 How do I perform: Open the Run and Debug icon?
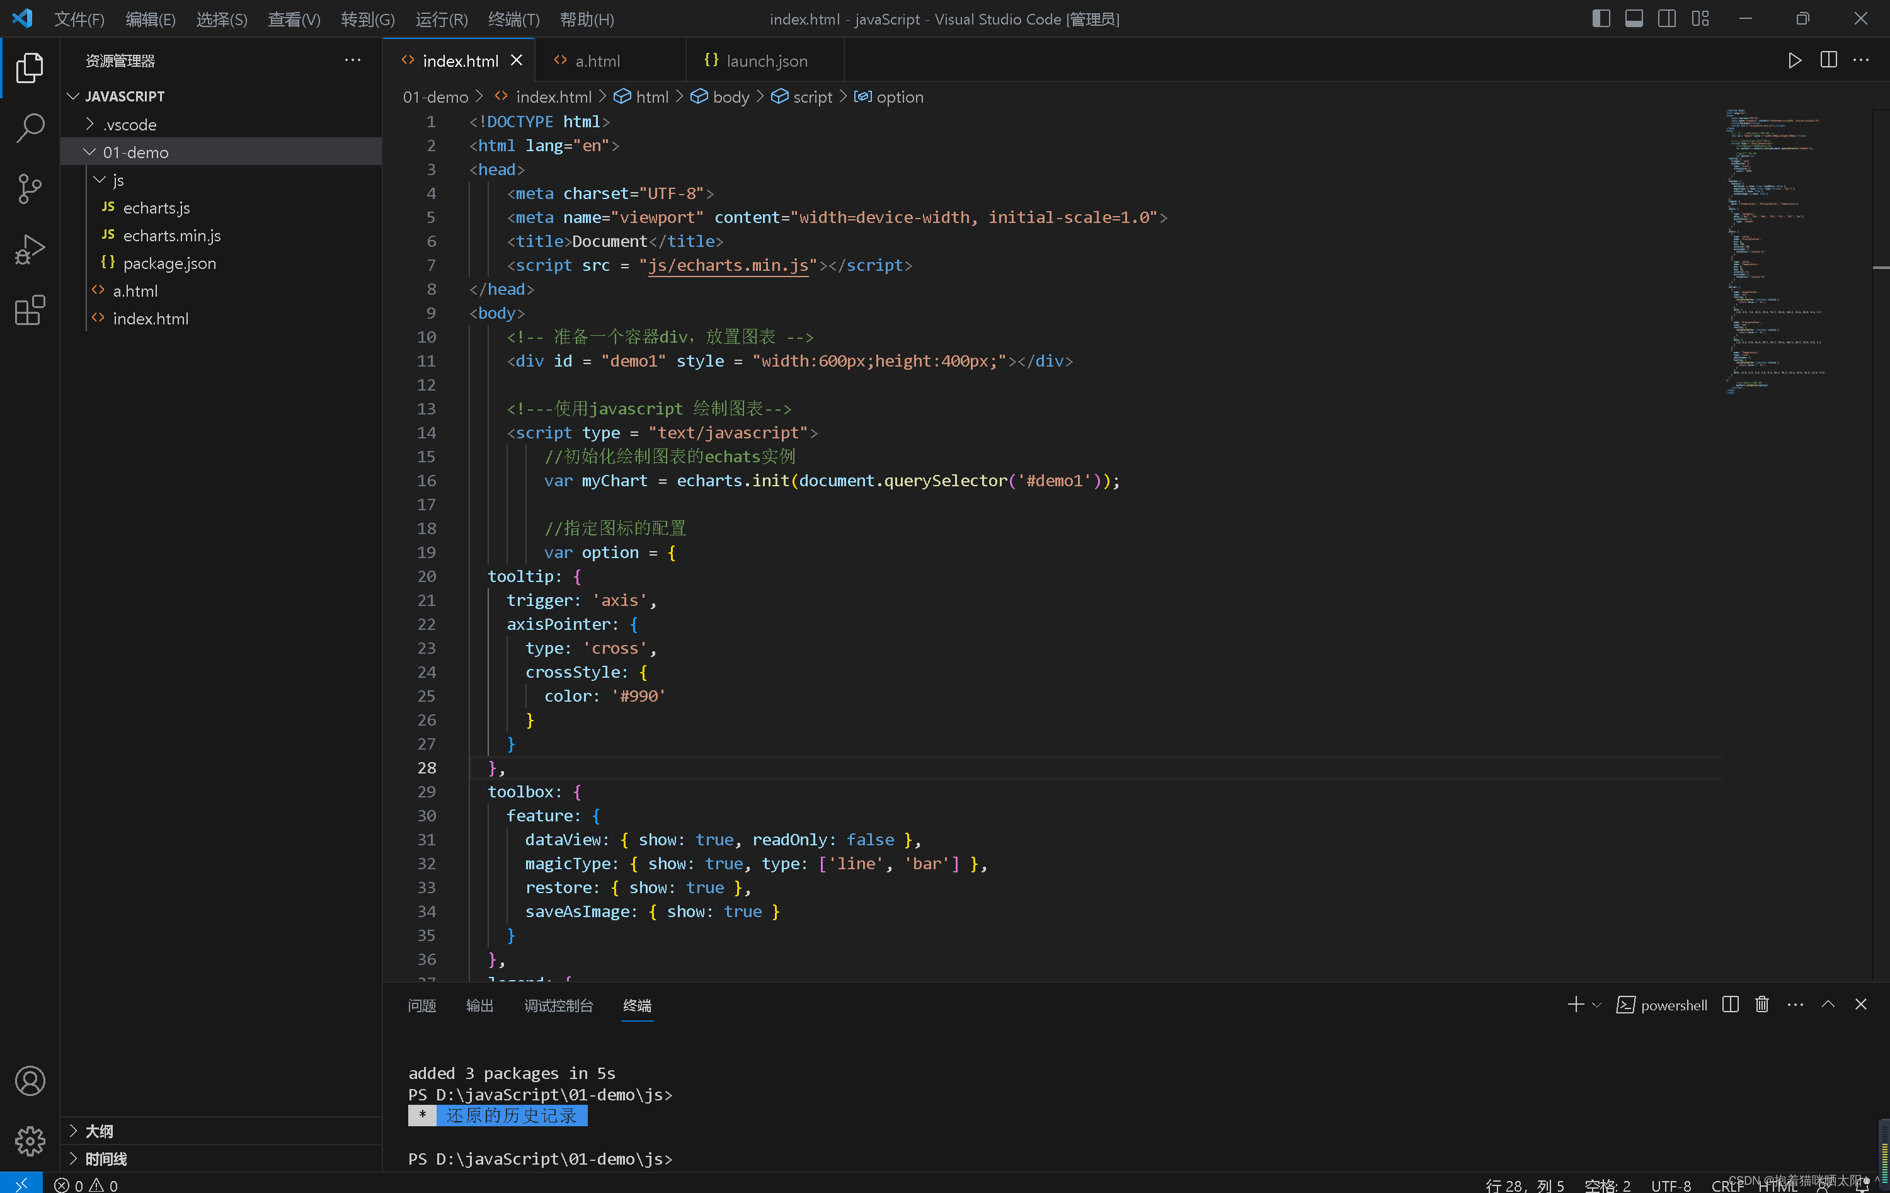click(x=29, y=249)
